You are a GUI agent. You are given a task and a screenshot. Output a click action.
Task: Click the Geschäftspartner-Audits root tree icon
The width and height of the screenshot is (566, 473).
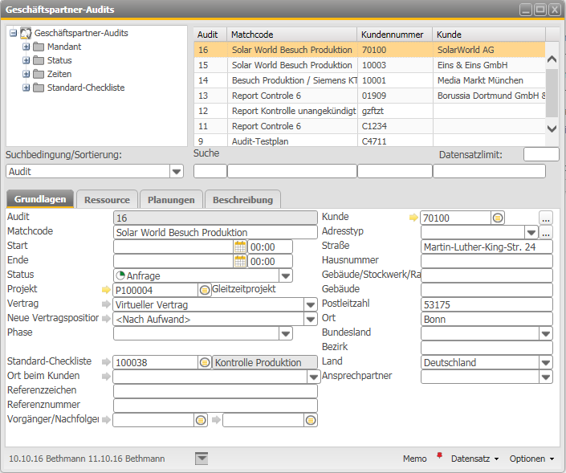[26, 33]
